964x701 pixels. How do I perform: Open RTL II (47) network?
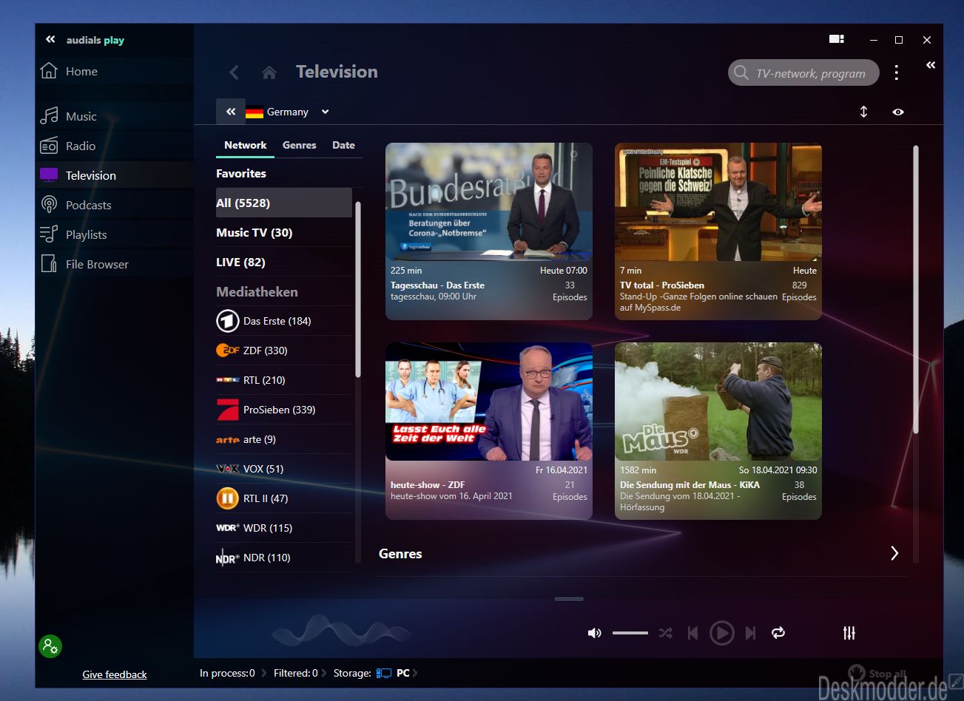[x=284, y=498]
